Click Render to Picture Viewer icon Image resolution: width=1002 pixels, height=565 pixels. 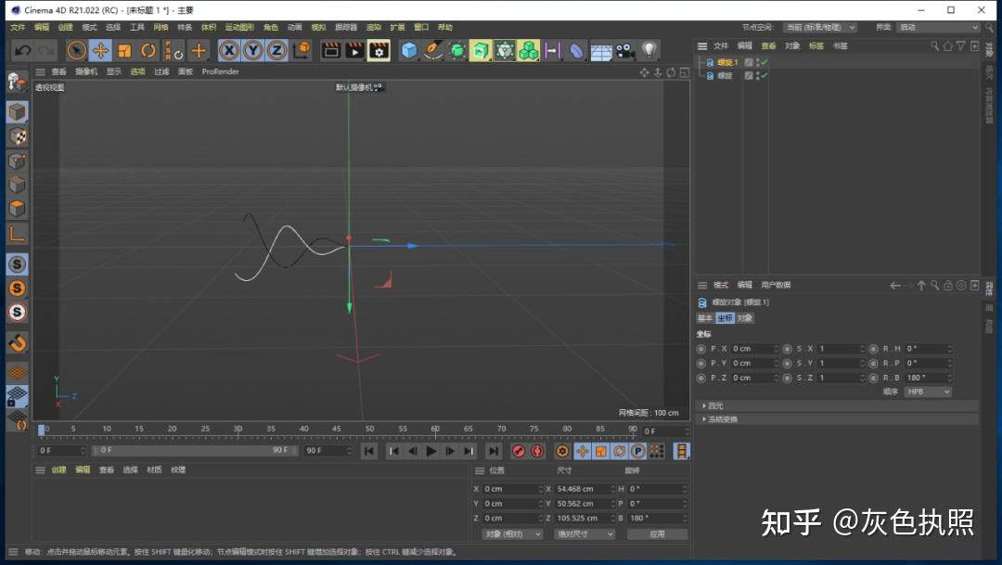click(x=354, y=50)
